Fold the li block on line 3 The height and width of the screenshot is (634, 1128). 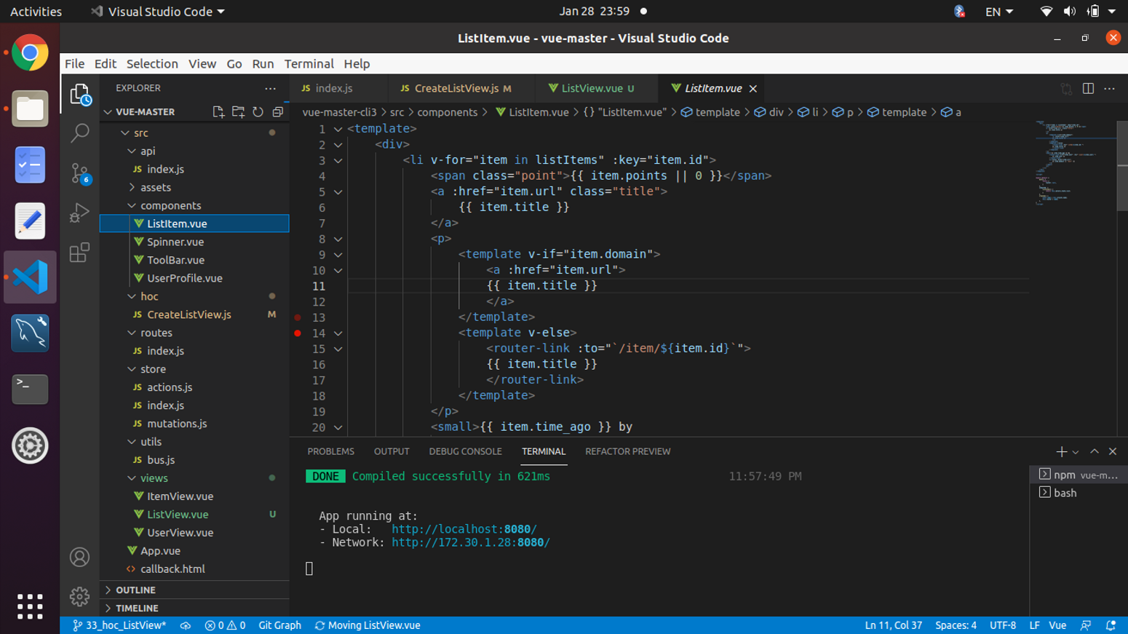coord(338,160)
